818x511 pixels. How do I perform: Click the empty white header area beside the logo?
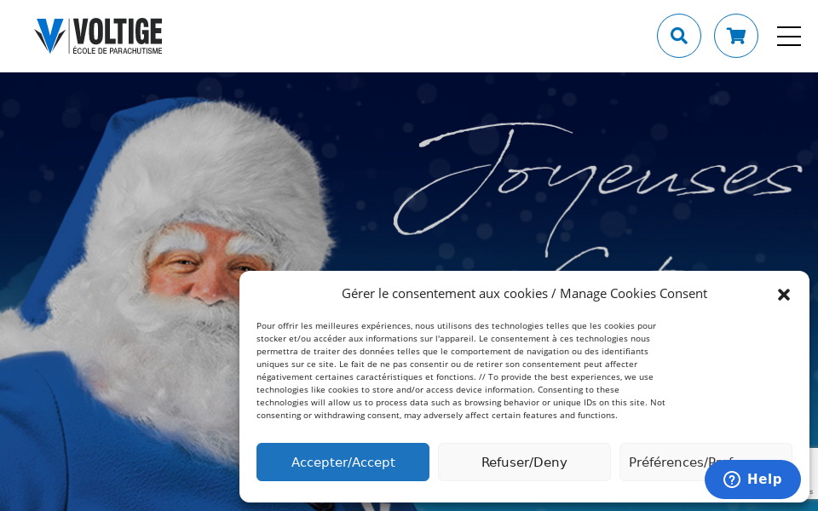(x=407, y=36)
